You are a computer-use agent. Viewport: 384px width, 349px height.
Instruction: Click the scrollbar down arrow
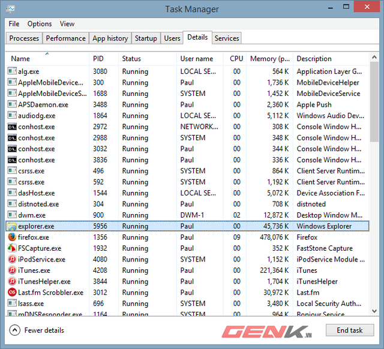pyautogui.click(x=374, y=311)
